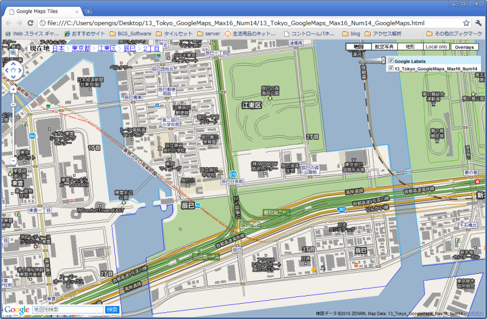This screenshot has width=487, height=319.
Task: Click the map pan control compass
Action: pyautogui.click(x=13, y=70)
